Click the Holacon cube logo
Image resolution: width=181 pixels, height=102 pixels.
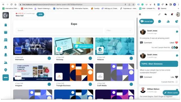(x=6, y=15)
